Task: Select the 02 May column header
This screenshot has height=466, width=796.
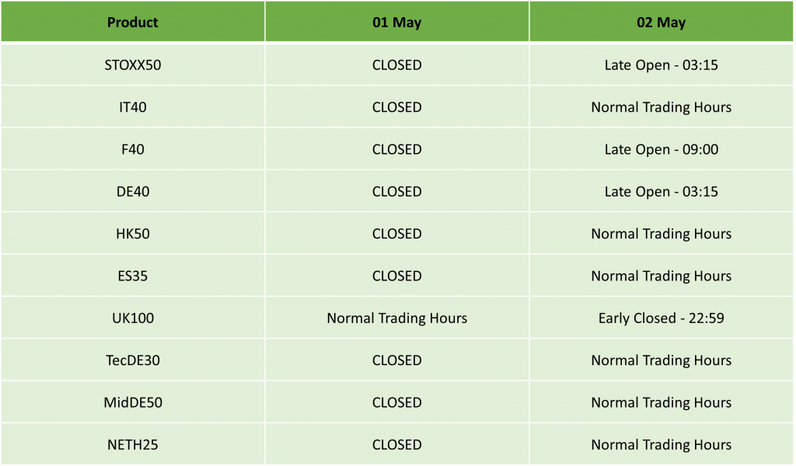Action: click(x=661, y=22)
